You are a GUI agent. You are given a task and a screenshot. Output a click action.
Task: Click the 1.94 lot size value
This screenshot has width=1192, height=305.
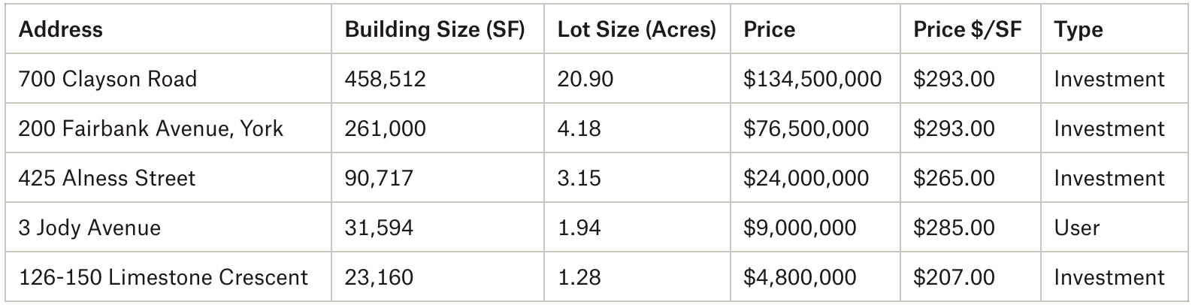579,228
